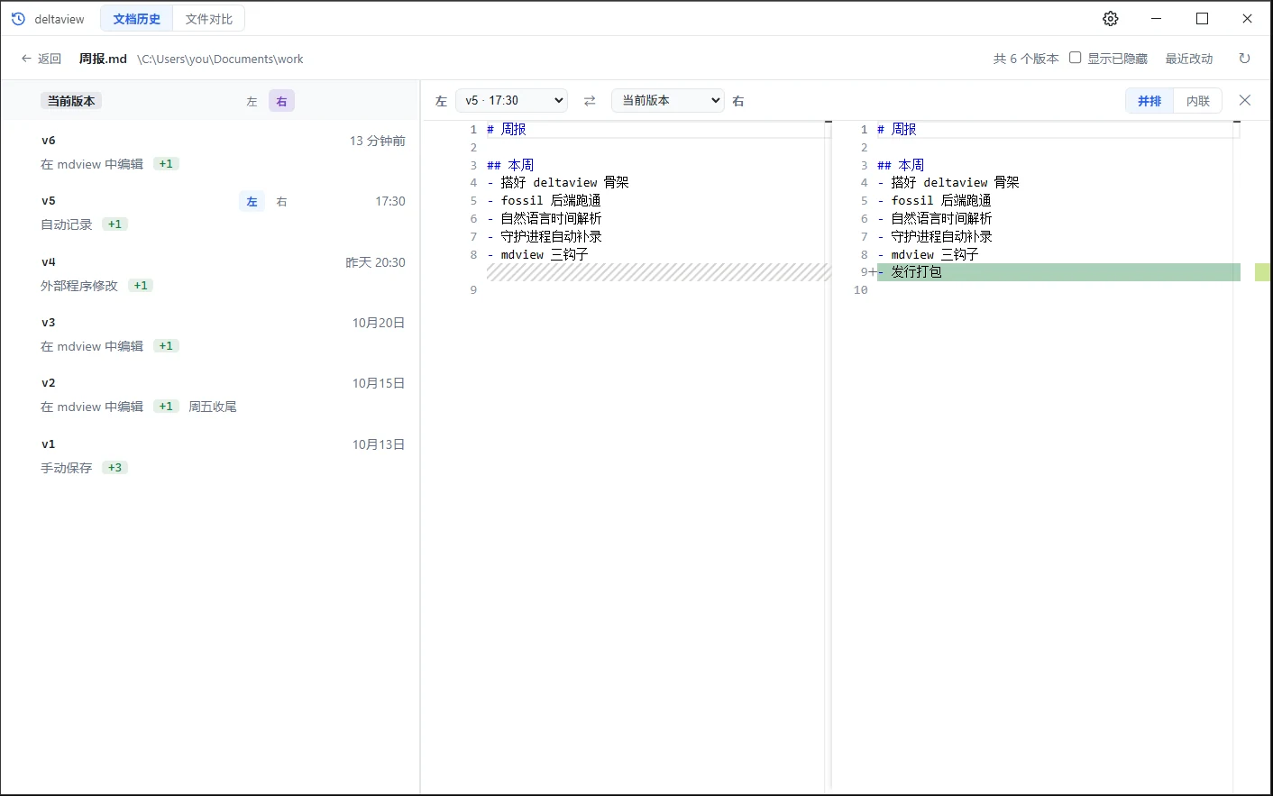This screenshot has height=796, width=1273.
Task: Select 内联 inline view
Action: [1197, 101]
